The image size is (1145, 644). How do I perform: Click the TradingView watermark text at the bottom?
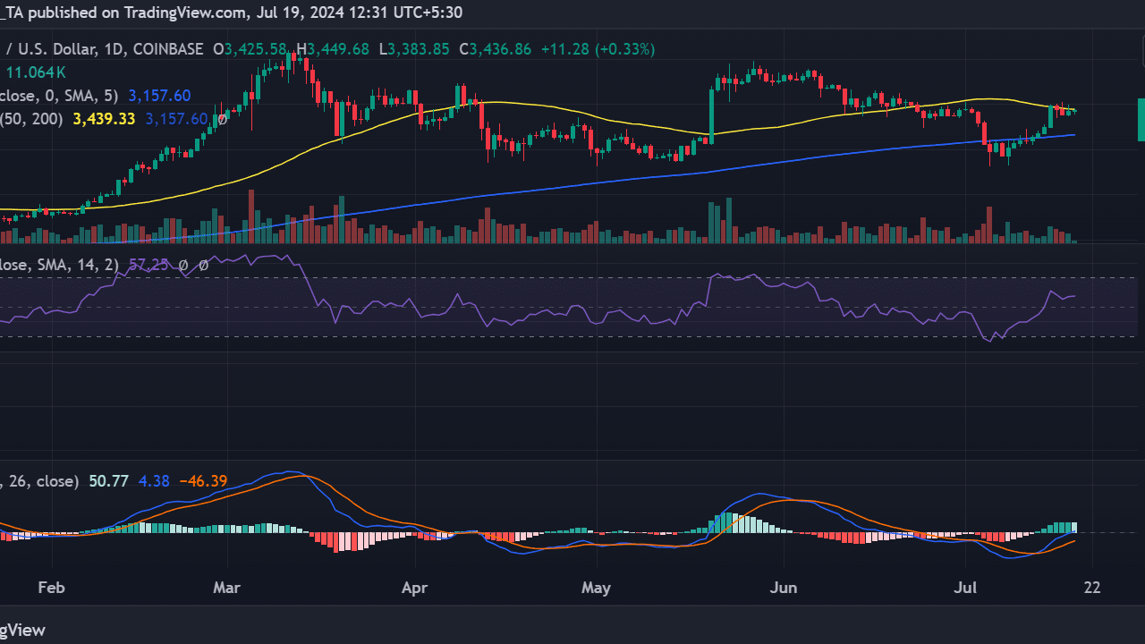22,630
